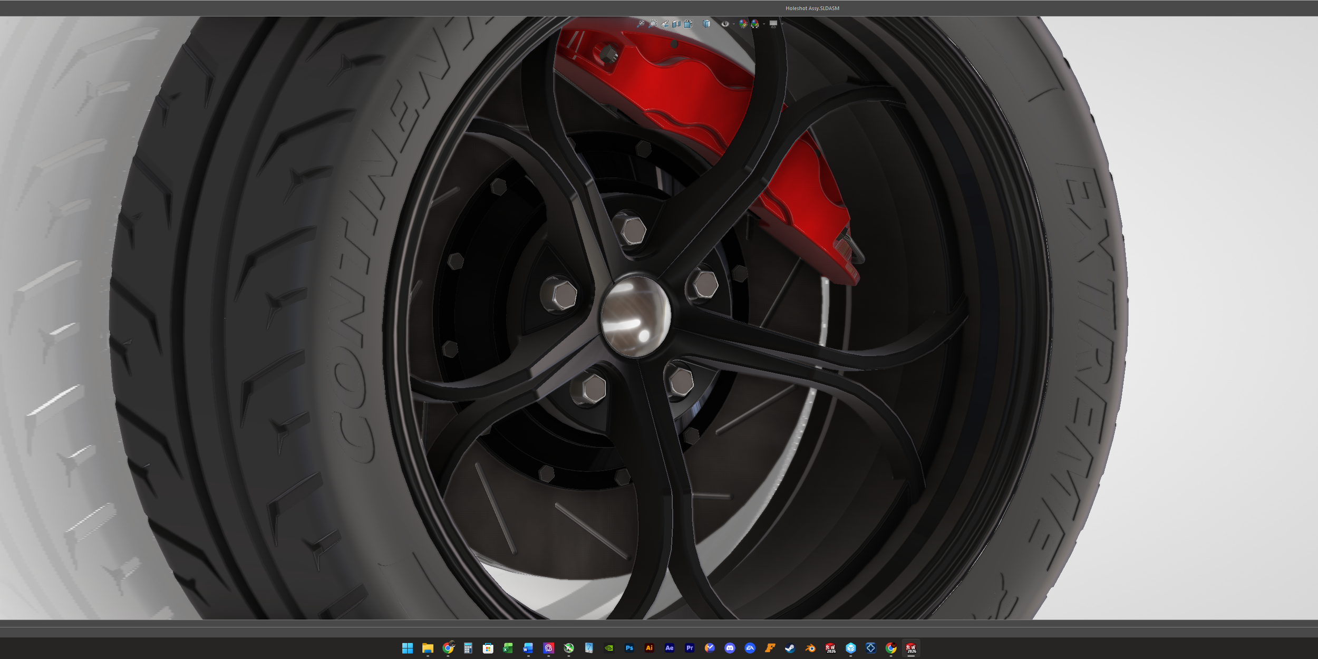The width and height of the screenshot is (1318, 659).
Task: Launch After Effects from the taskbar
Action: pos(670,648)
